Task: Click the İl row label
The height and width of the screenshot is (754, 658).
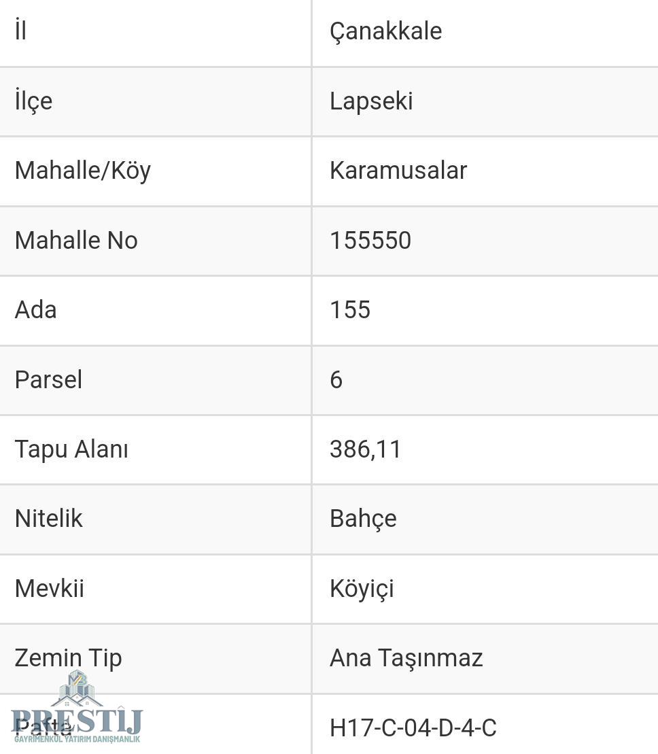Action: coord(20,31)
